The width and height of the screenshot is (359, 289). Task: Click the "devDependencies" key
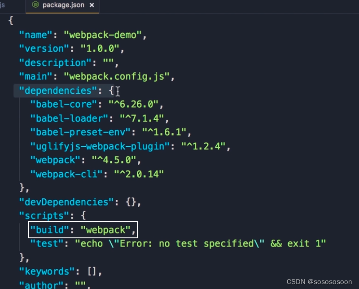66,202
